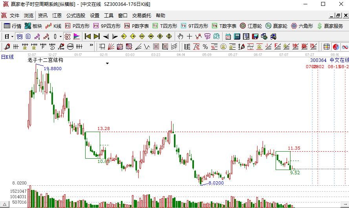The height and width of the screenshot is (208, 349).
Task: Expand toolbar overflow chevron
Action: click(91, 45)
